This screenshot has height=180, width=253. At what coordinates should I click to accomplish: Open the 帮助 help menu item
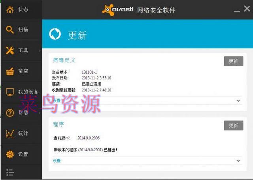21,113
